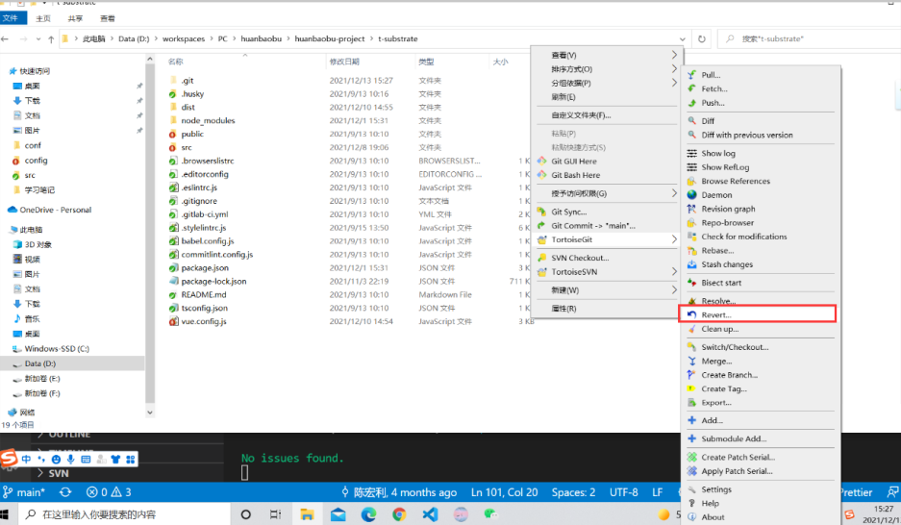The height and width of the screenshot is (525, 901).
Task: Click Git Bash Here in context menu
Action: click(x=575, y=175)
